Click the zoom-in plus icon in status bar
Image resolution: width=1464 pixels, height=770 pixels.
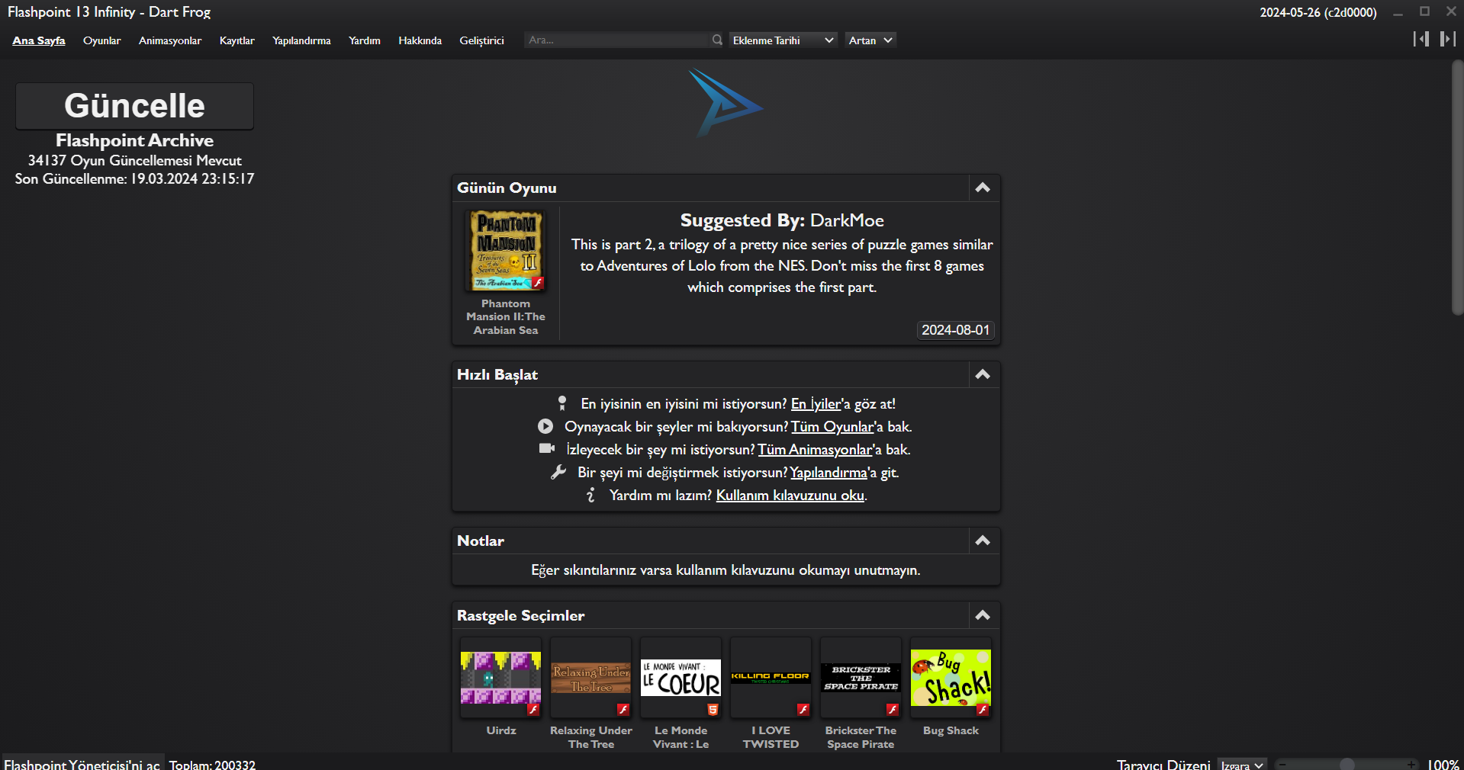click(1412, 764)
